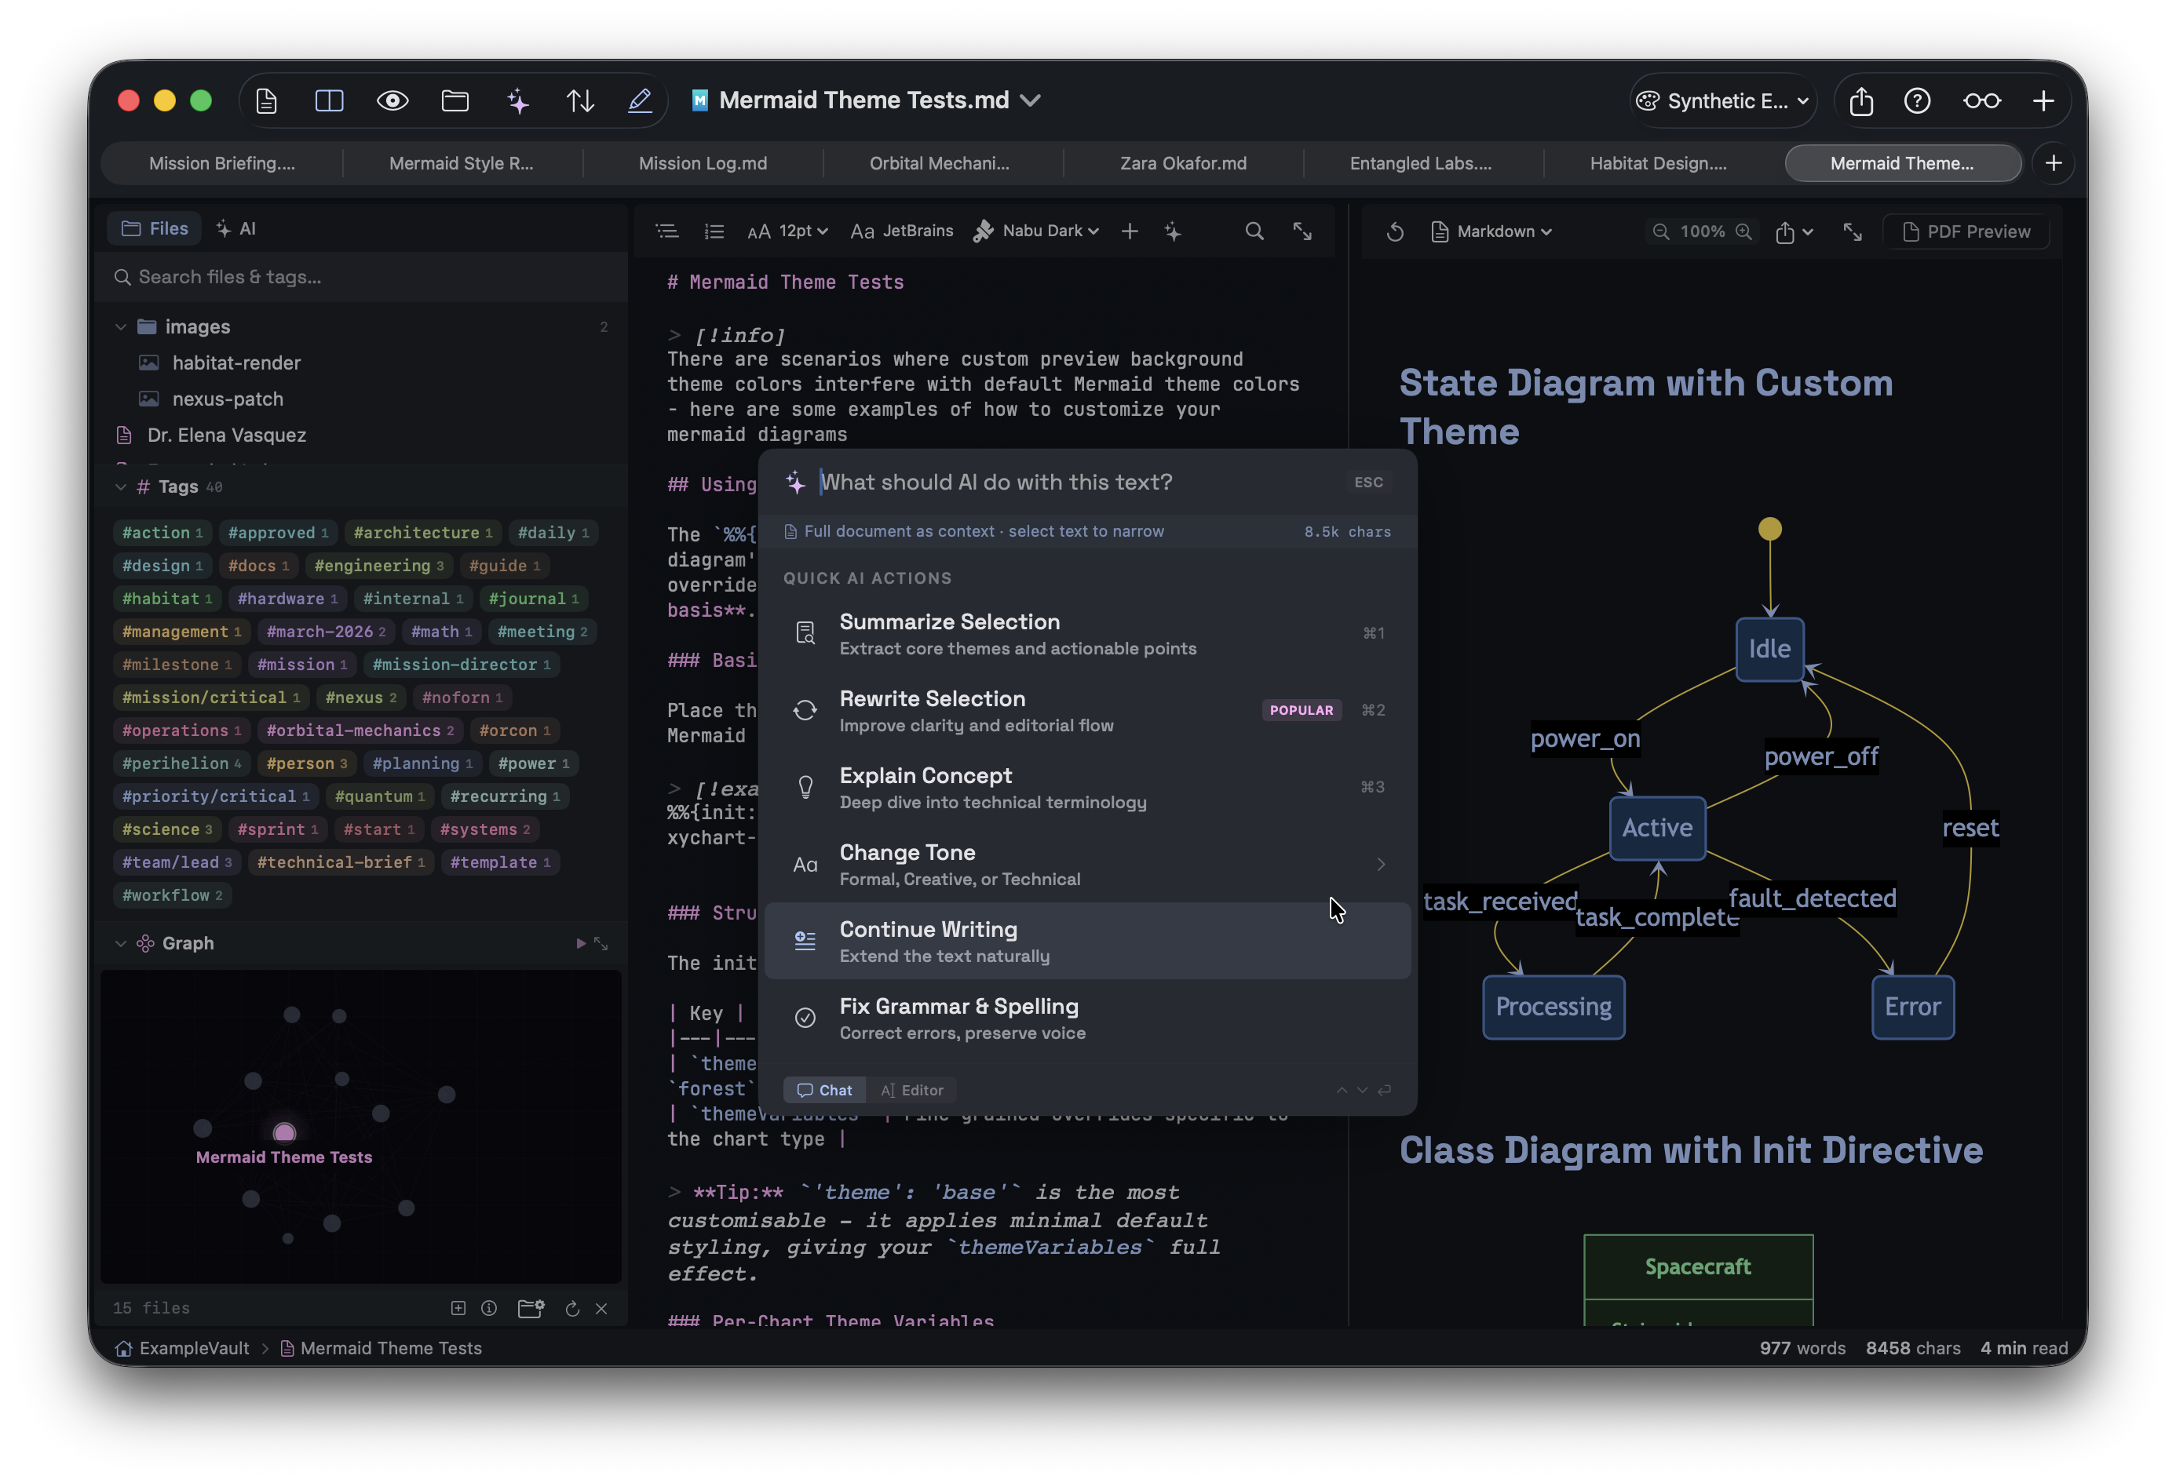This screenshot has height=1483, width=2176.
Task: Toggle the split pane layout icon
Action: [329, 100]
